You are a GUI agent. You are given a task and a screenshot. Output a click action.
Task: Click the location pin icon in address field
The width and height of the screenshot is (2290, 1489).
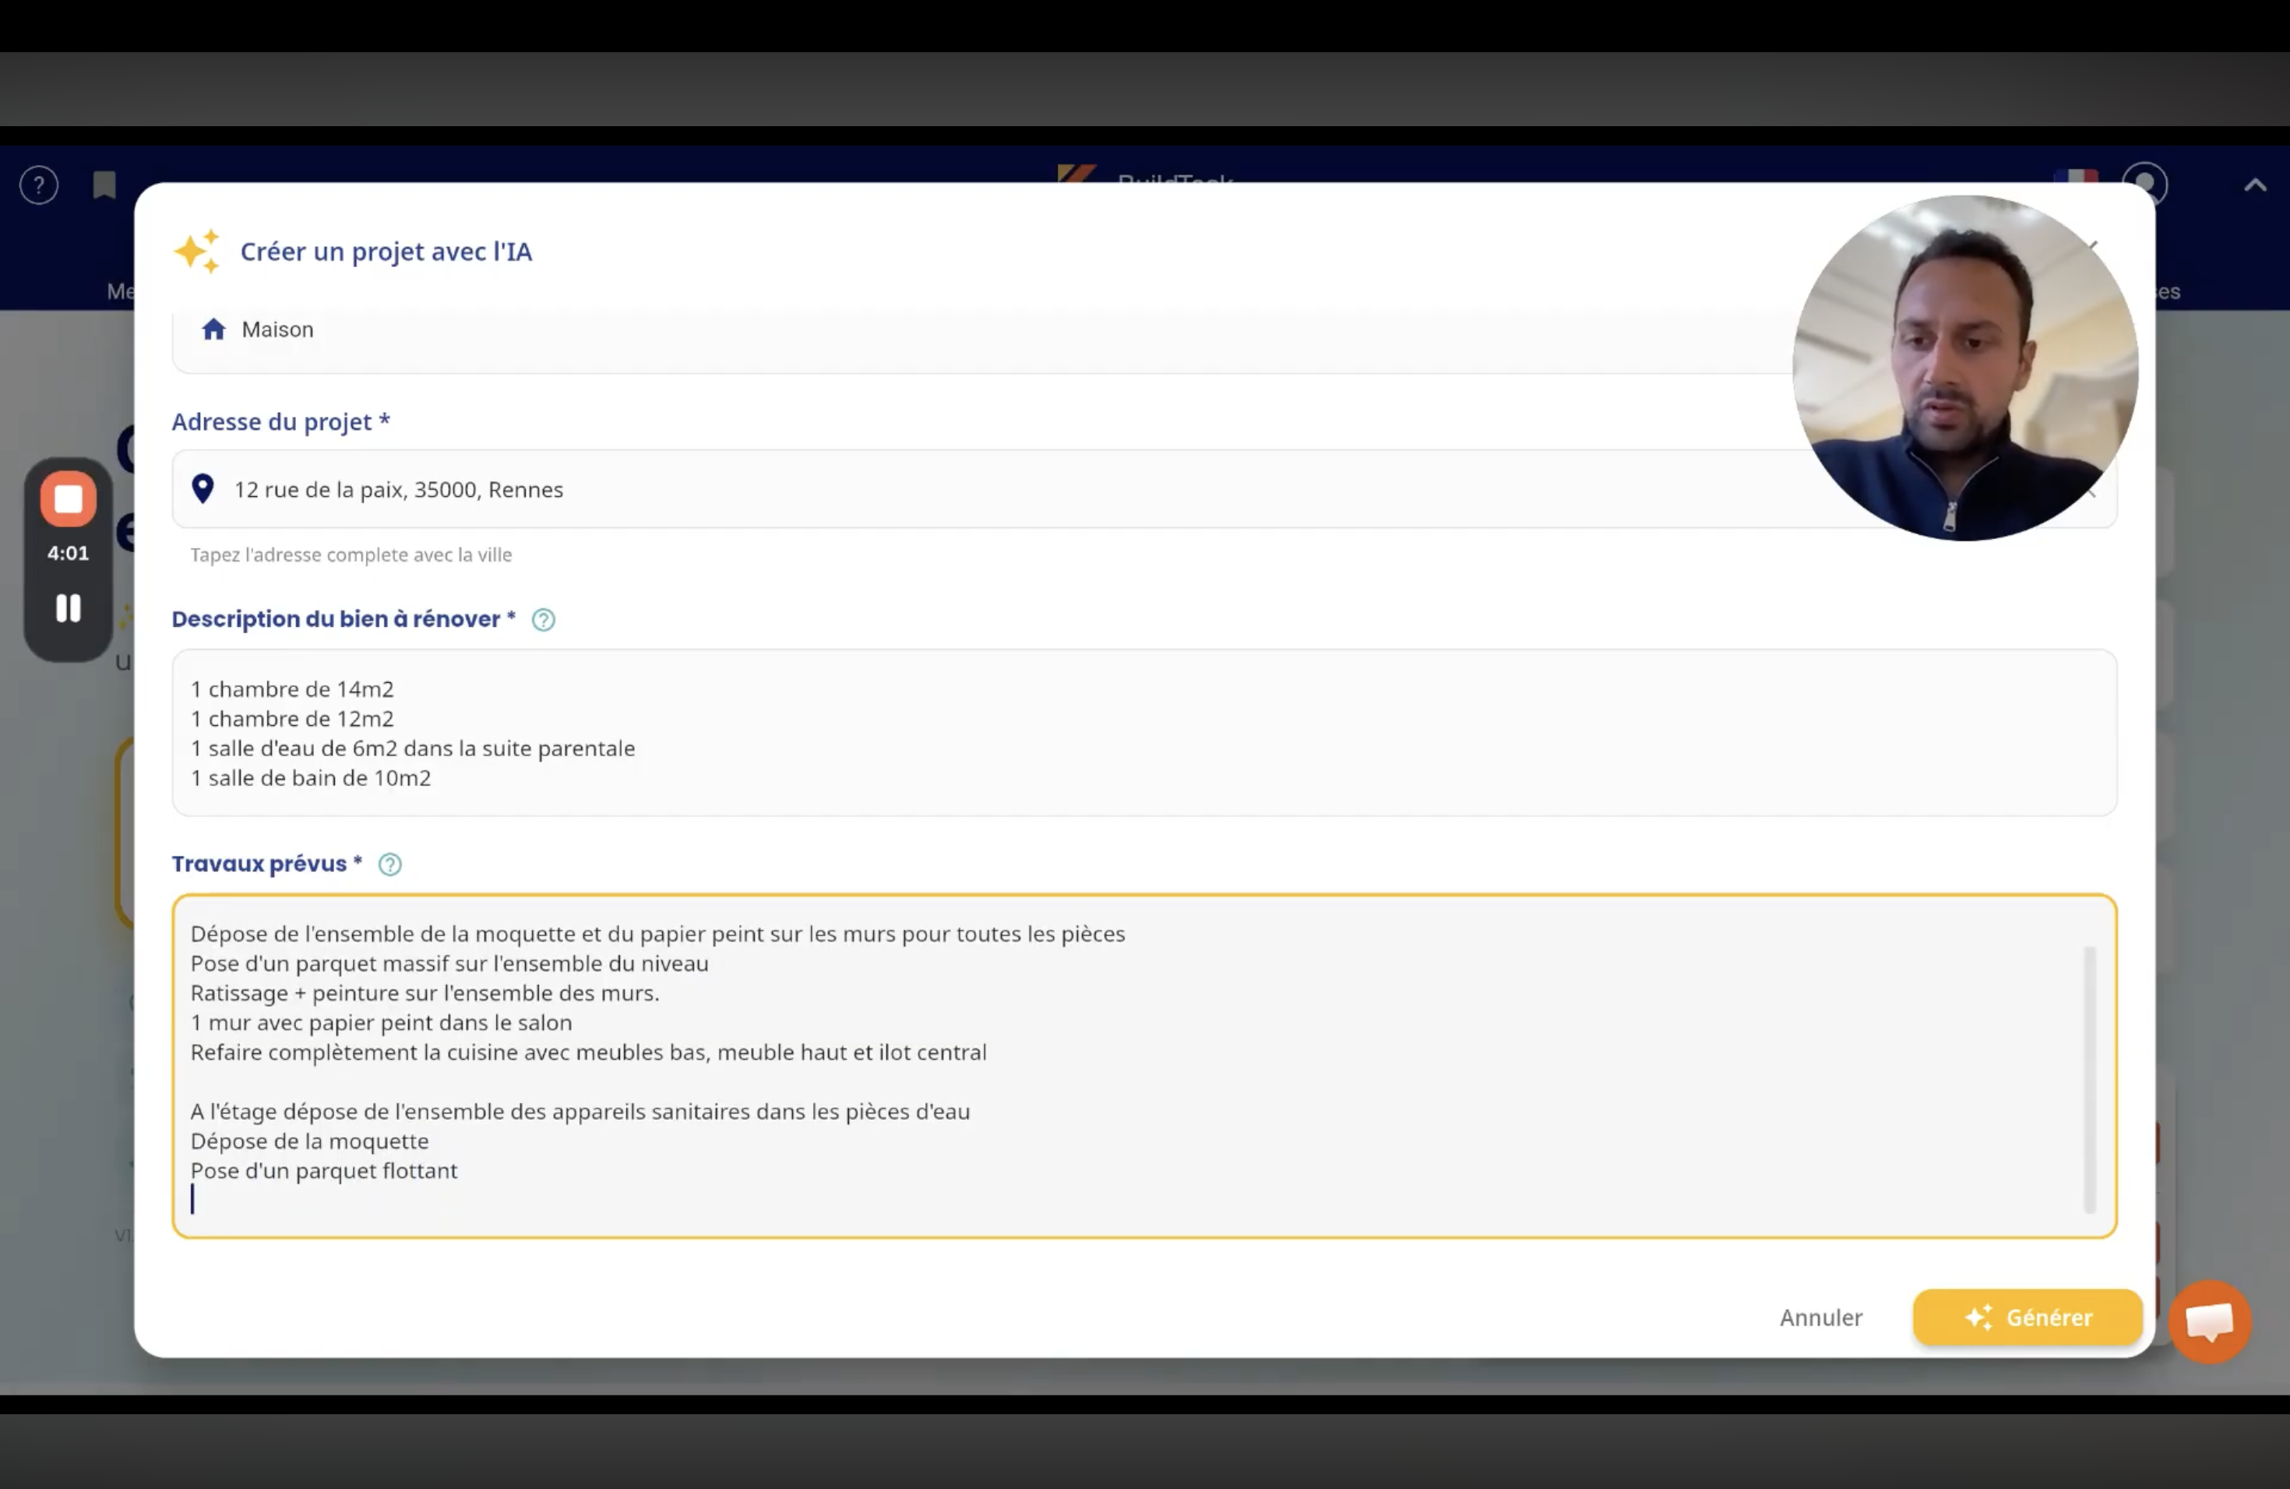pyautogui.click(x=203, y=490)
